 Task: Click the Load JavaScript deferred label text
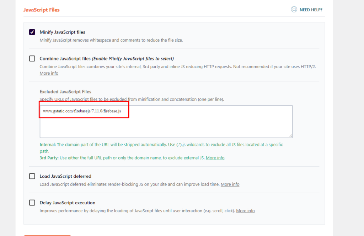65,176
